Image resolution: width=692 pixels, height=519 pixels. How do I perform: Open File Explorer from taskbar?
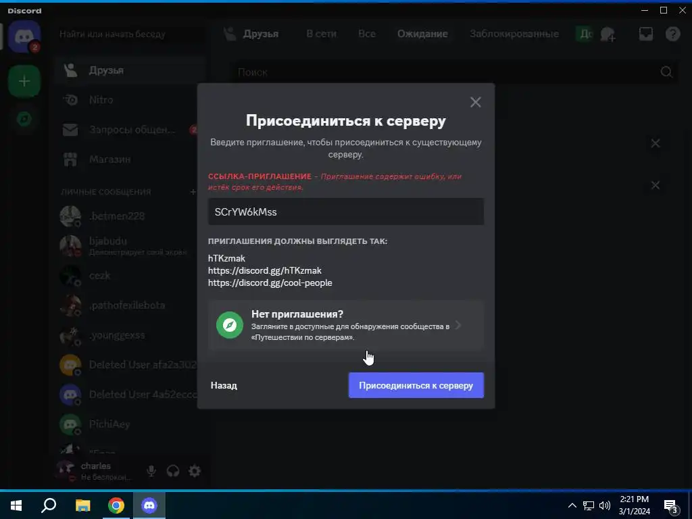point(82,505)
